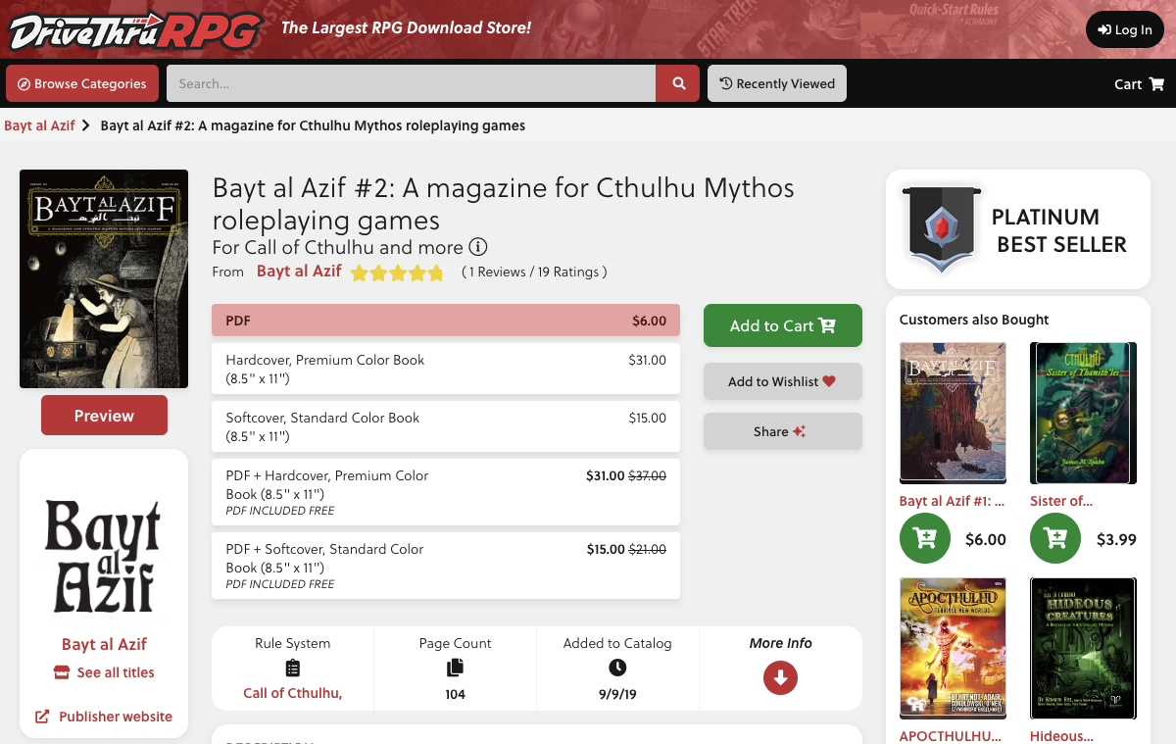The image size is (1176, 744).
Task: Select Softcover, Standard Color Book option
Action: 446,426
